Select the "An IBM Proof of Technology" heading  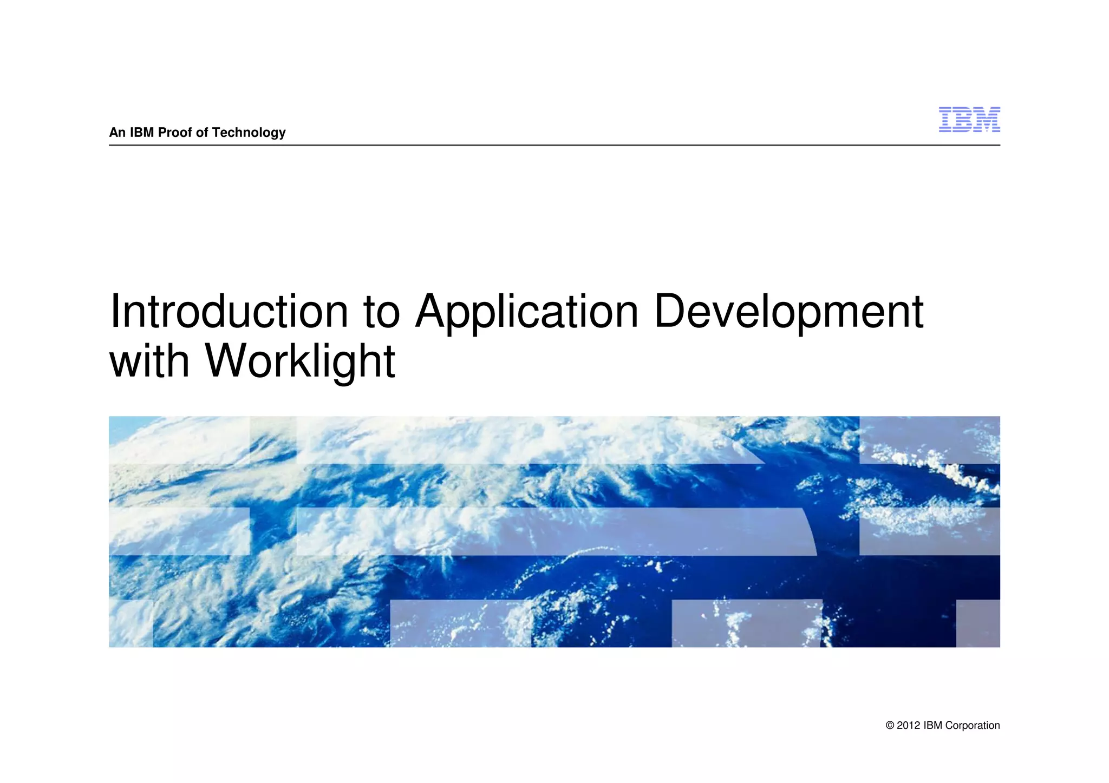197,133
